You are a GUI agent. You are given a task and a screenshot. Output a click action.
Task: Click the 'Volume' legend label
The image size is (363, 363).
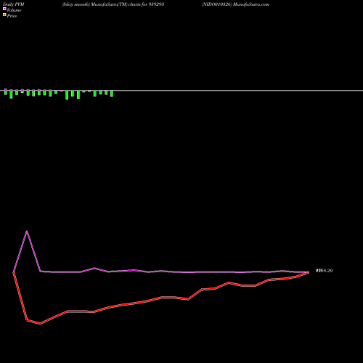pyautogui.click(x=14, y=10)
